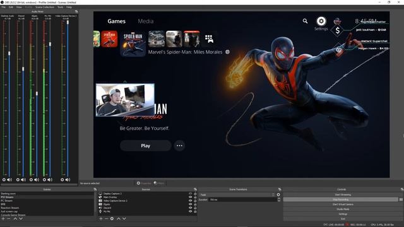Image resolution: width=404 pixels, height=227 pixels.
Task: Open the Scene Collection menu
Action: click(45, 7)
